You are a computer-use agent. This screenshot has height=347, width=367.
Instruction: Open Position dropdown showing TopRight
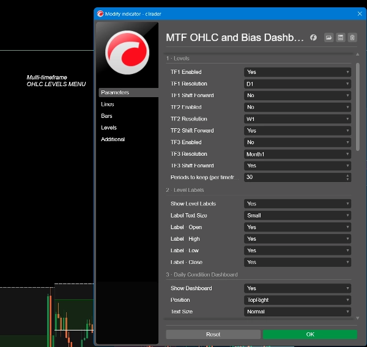click(297, 300)
